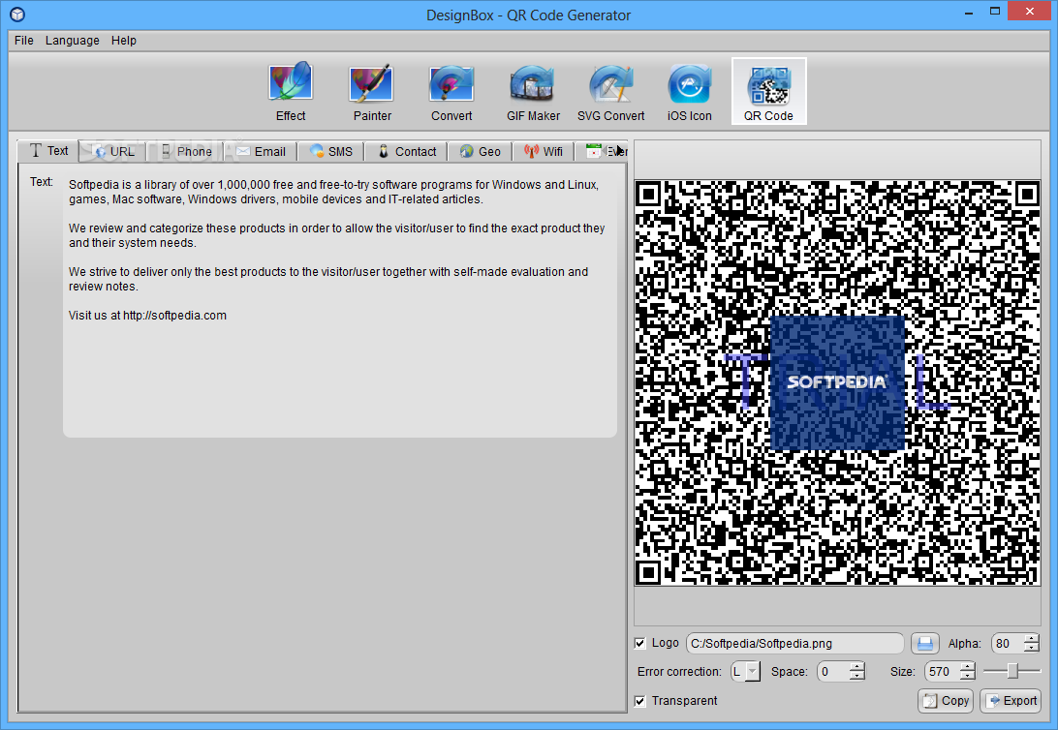Image resolution: width=1058 pixels, height=730 pixels.
Task: Click the Size value field
Action: pos(943,672)
